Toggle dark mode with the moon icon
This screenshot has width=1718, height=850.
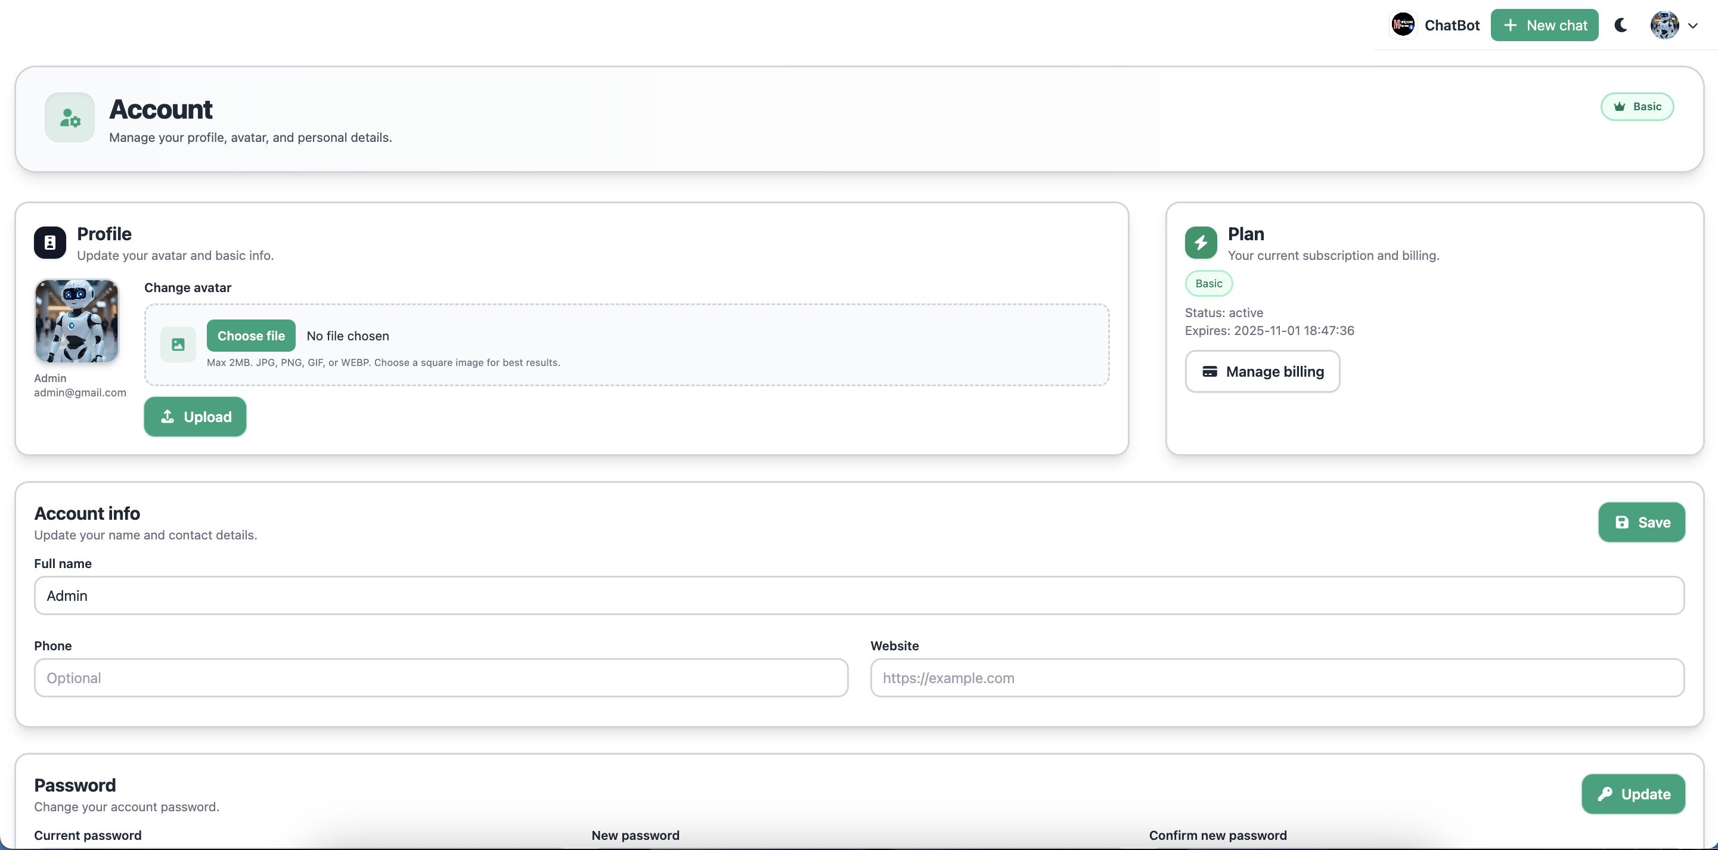(1621, 26)
